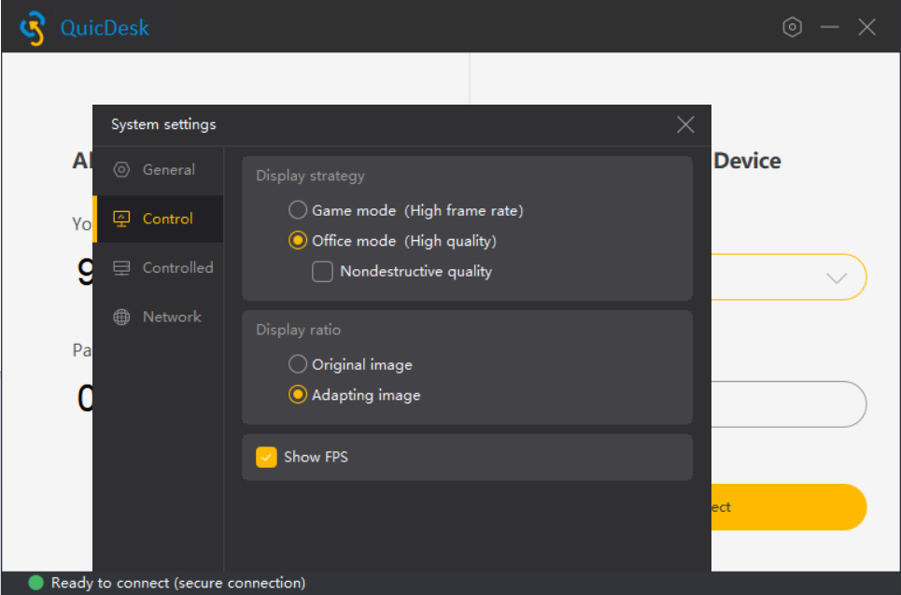The image size is (901, 595).
Task: Click the QuicDesk title text
Action: pyautogui.click(x=105, y=28)
